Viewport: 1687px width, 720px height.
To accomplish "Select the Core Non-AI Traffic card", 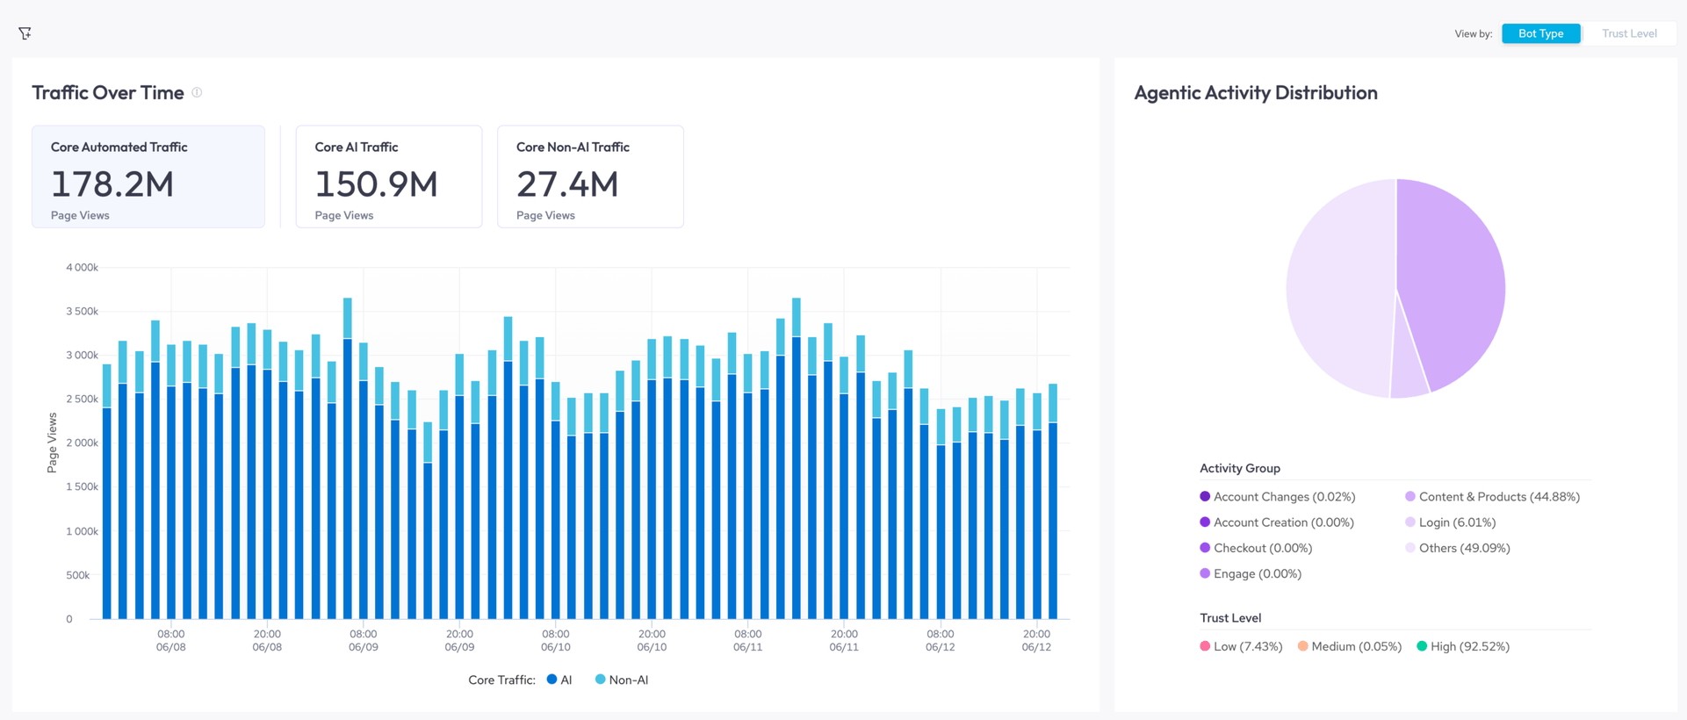I will (x=590, y=176).
